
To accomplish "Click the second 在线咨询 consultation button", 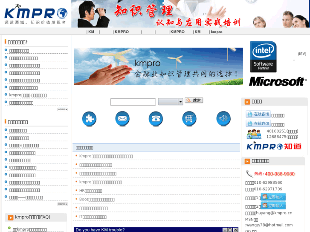I will point(258,123).
